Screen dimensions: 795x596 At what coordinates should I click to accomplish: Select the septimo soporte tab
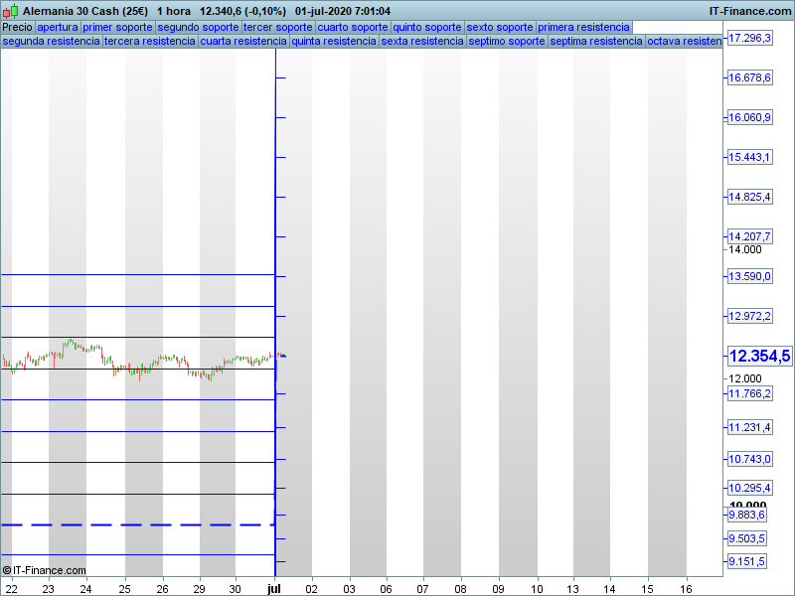(x=506, y=42)
